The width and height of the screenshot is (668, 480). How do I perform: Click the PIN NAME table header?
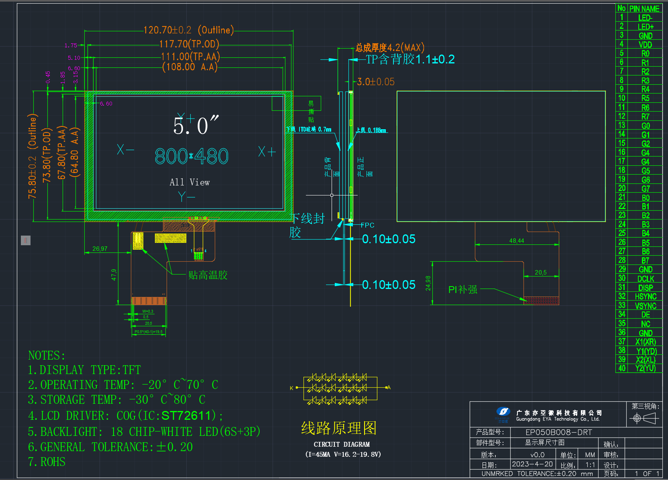644,8
